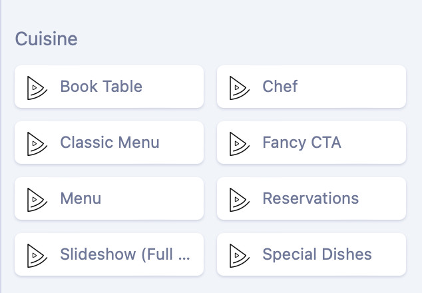Select the Book Table label
Image resolution: width=422 pixels, height=293 pixels.
point(101,87)
